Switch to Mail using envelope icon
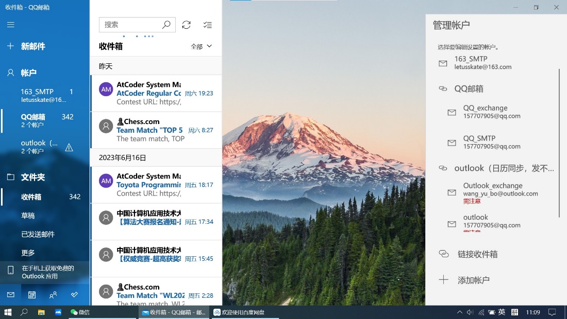567x319 pixels. pyautogui.click(x=10, y=295)
